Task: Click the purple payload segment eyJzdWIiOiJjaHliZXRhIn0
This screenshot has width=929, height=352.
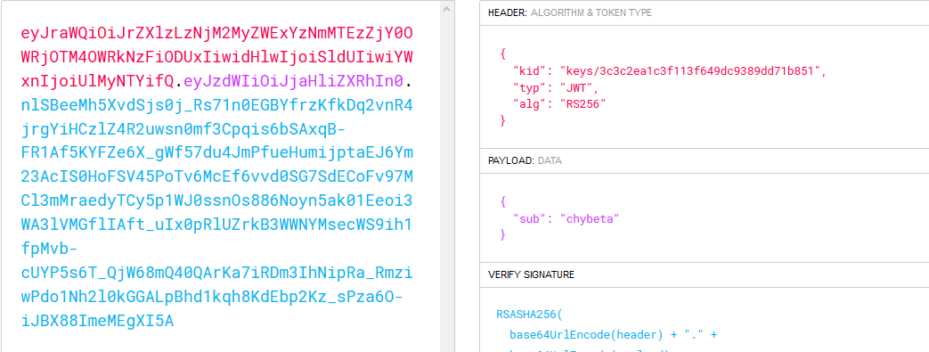Action: pos(294,80)
